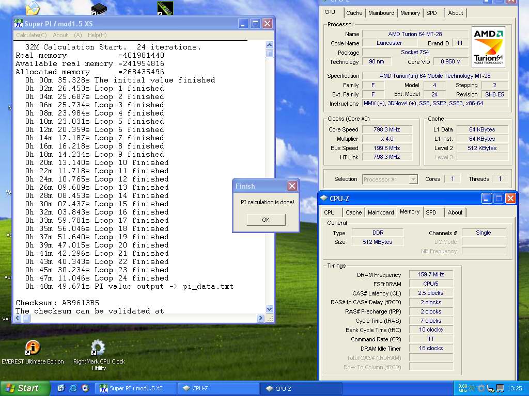The width and height of the screenshot is (529, 396).
Task: Select Cache tab in upper CPU-Z
Action: pyautogui.click(x=354, y=13)
